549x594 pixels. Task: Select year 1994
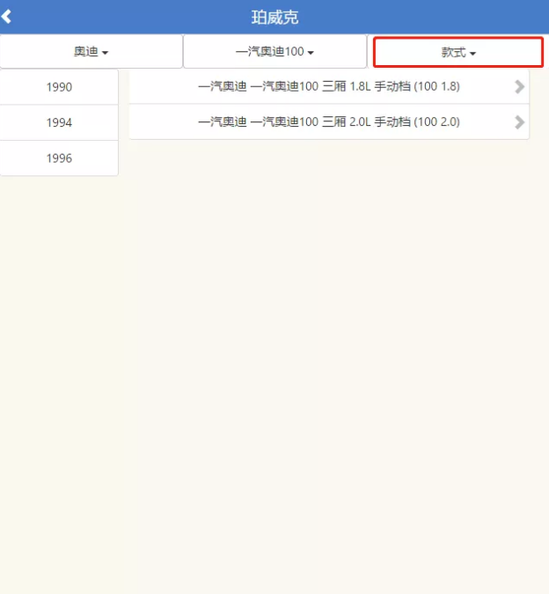point(59,122)
